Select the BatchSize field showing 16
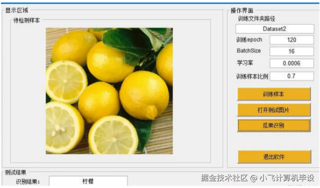Image resolution: width=320 pixels, height=188 pixels. tap(292, 51)
